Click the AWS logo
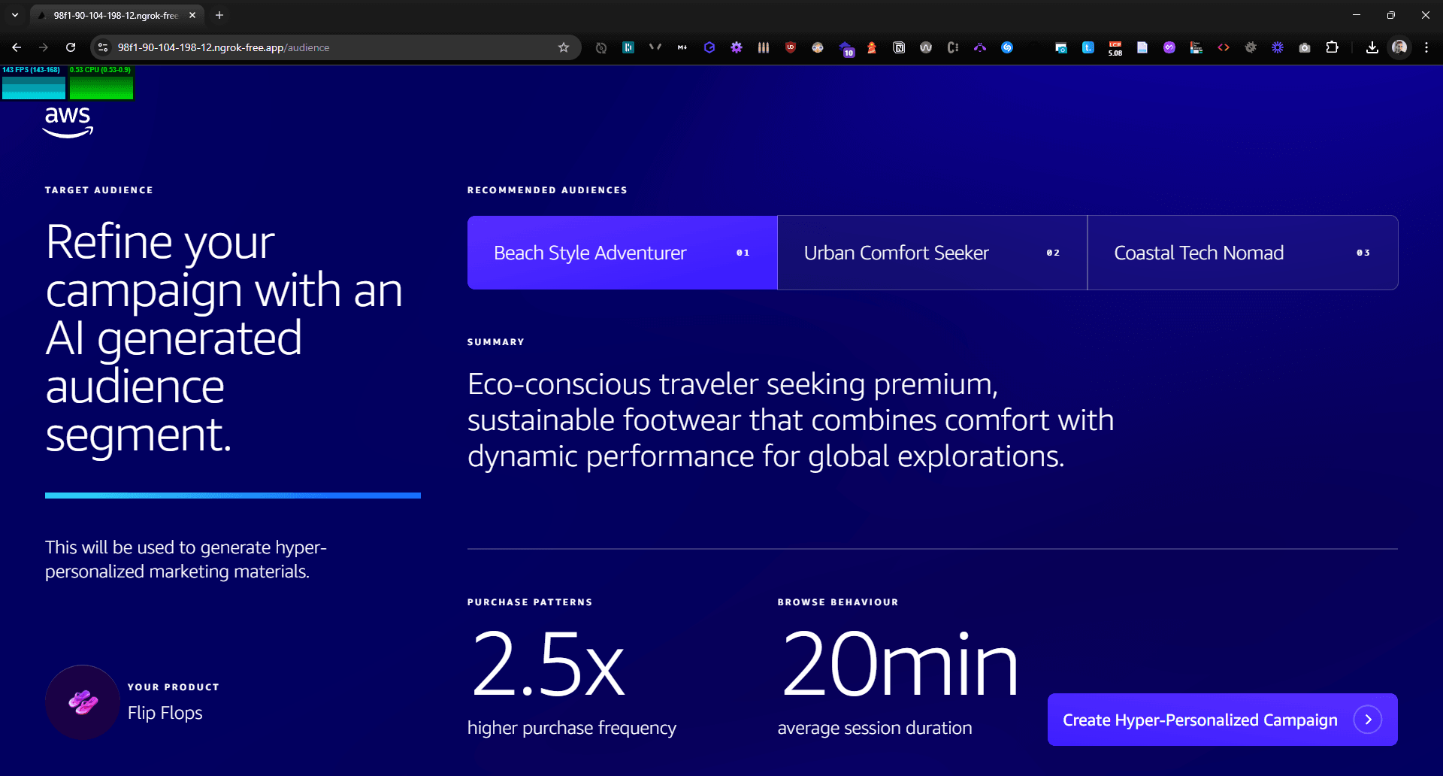The image size is (1443, 776). pyautogui.click(x=68, y=122)
